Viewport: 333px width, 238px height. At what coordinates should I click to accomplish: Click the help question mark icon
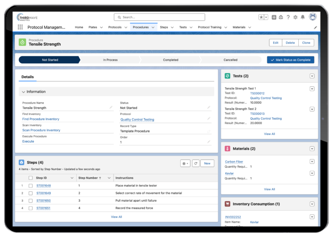[x=288, y=17]
